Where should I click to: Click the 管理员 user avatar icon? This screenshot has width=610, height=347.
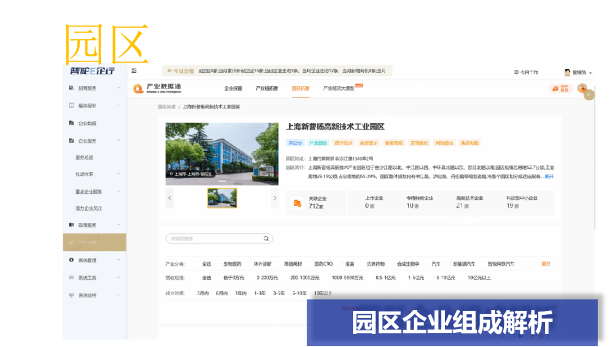point(567,72)
